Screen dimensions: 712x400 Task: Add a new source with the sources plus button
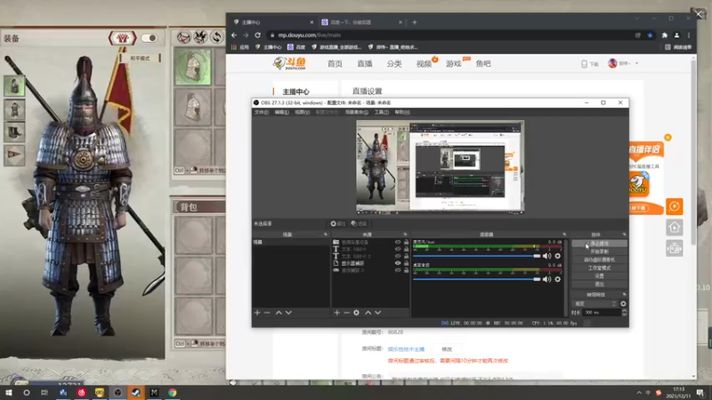point(337,313)
